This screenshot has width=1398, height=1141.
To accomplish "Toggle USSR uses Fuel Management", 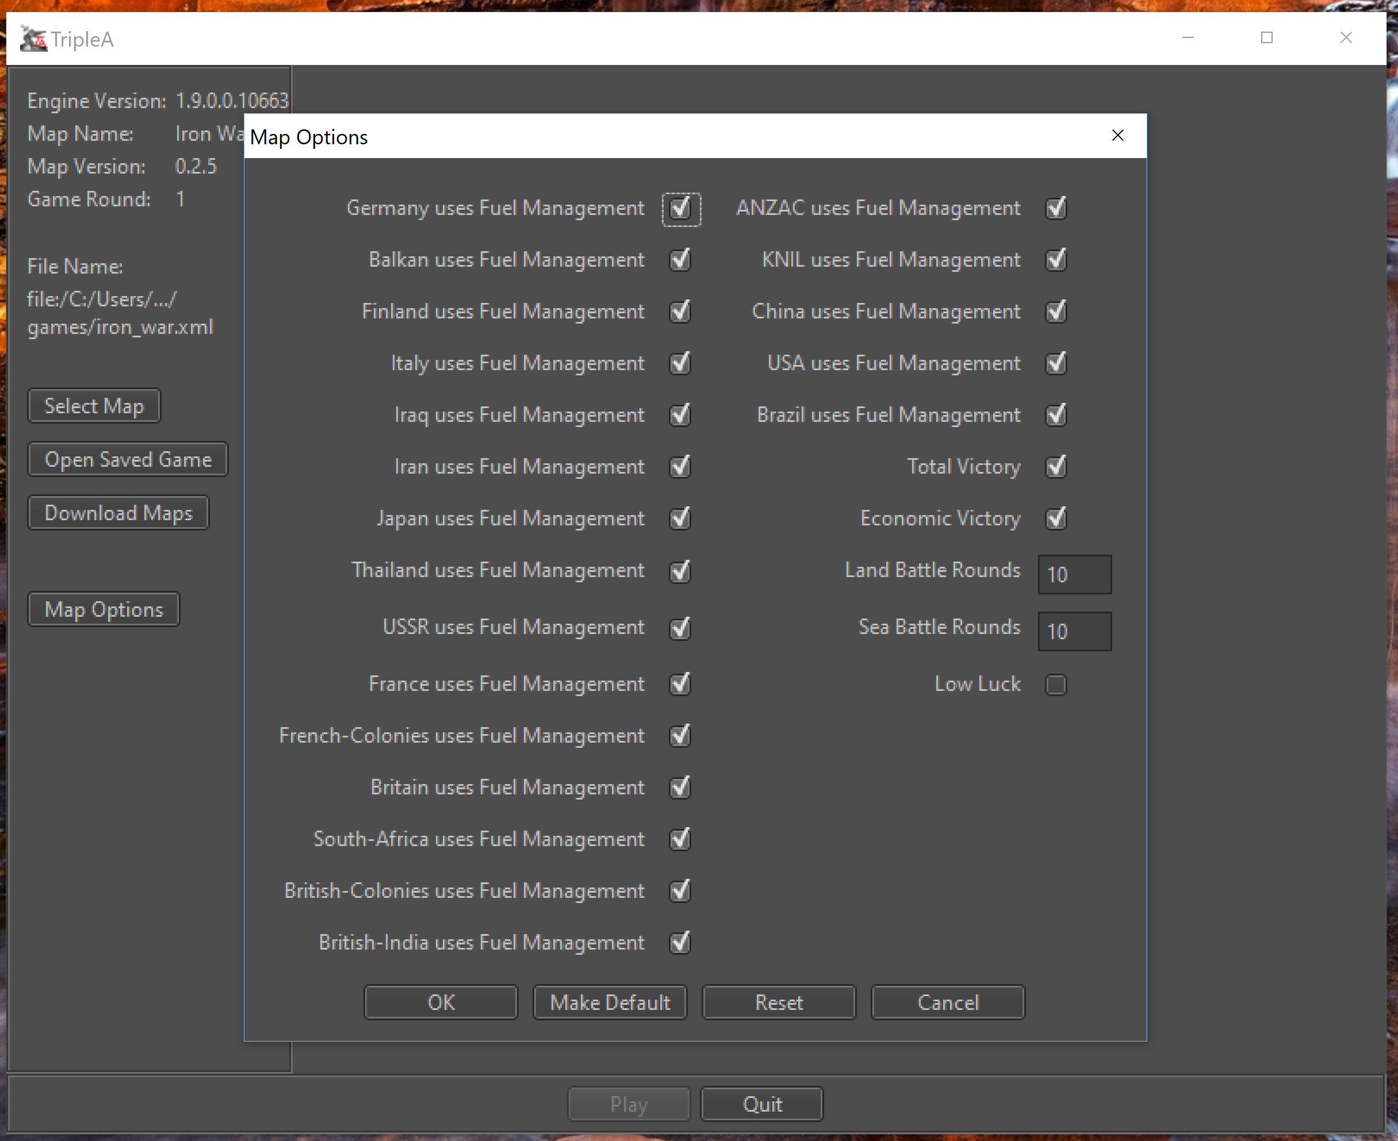I will point(680,628).
